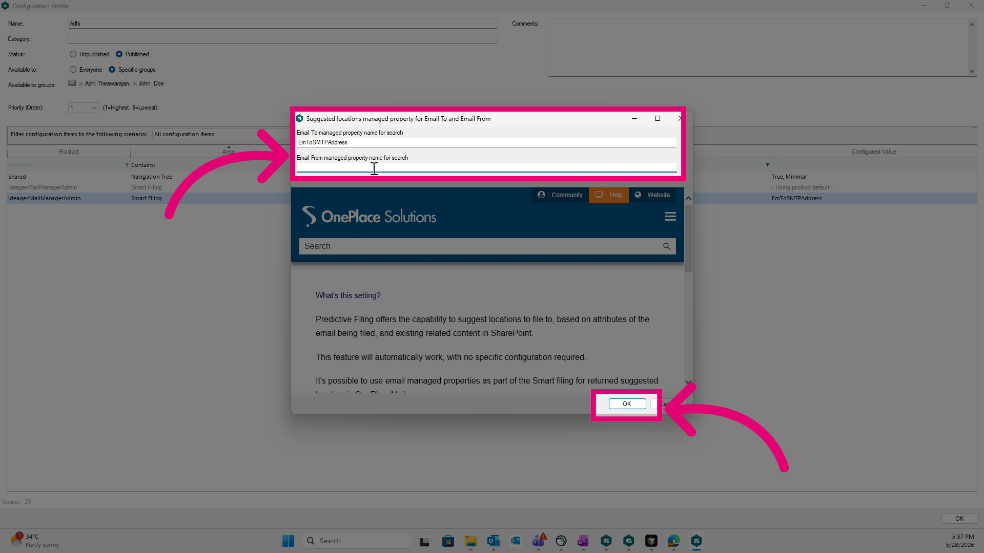Open the scenario filter 'All configuration items' dropdown
This screenshot has height=553, width=984.
[220, 134]
